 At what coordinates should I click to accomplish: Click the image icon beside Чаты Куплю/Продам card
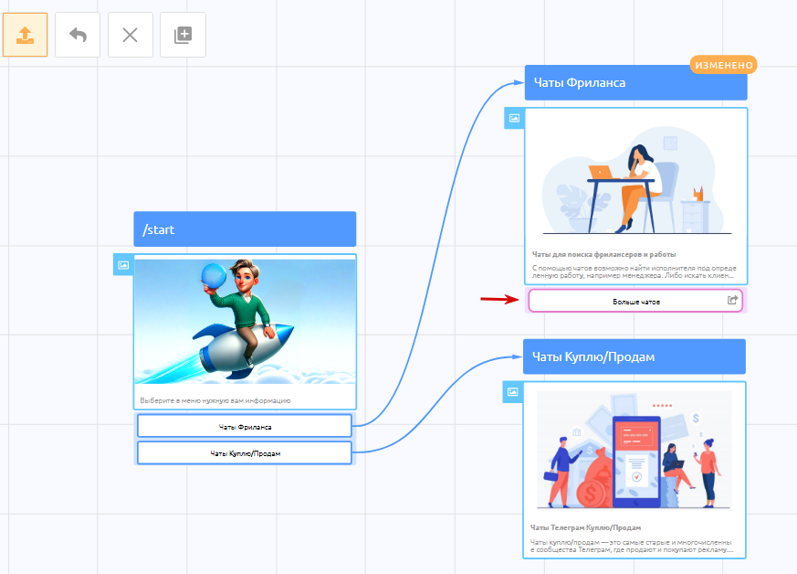pyautogui.click(x=513, y=392)
